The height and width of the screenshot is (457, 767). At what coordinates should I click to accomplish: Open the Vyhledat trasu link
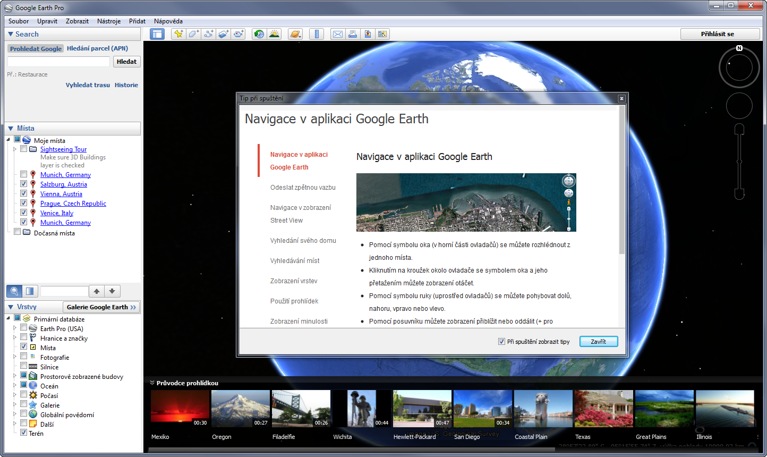tap(88, 85)
